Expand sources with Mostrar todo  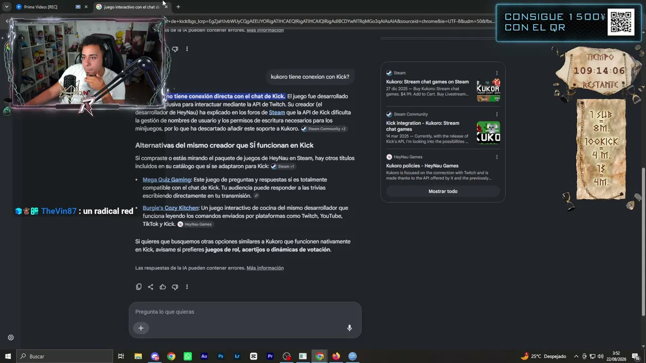point(443,192)
